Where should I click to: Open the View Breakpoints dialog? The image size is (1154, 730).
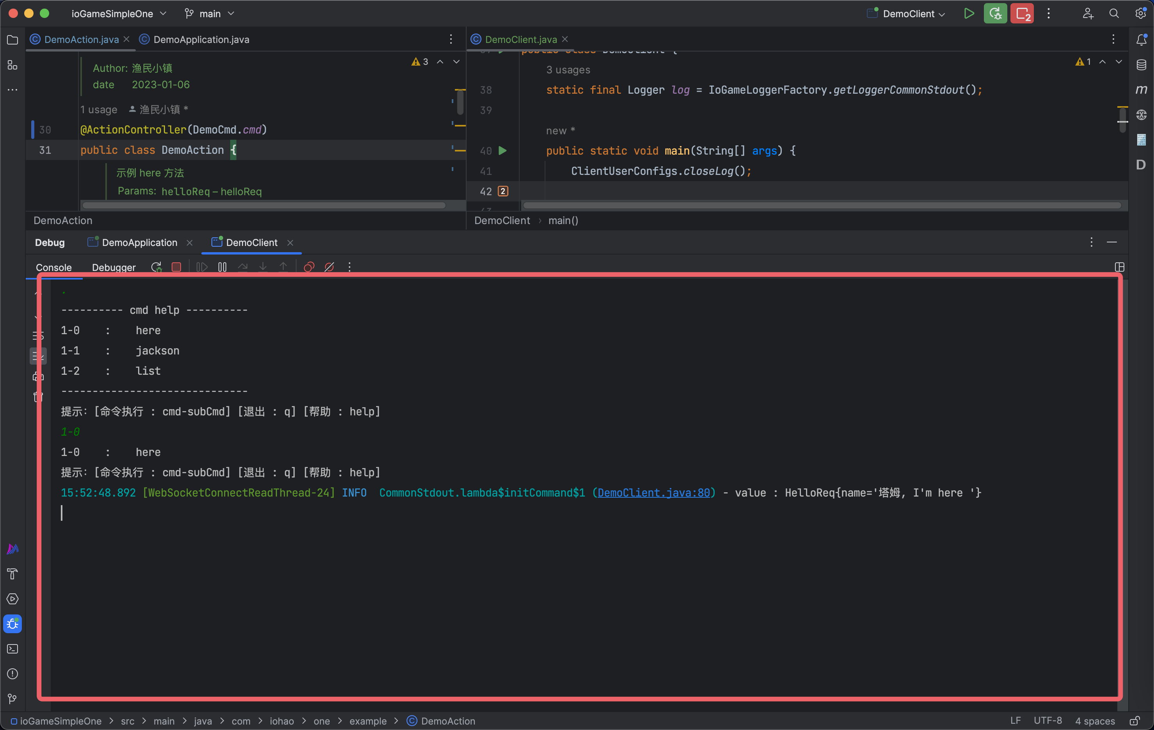pos(309,267)
